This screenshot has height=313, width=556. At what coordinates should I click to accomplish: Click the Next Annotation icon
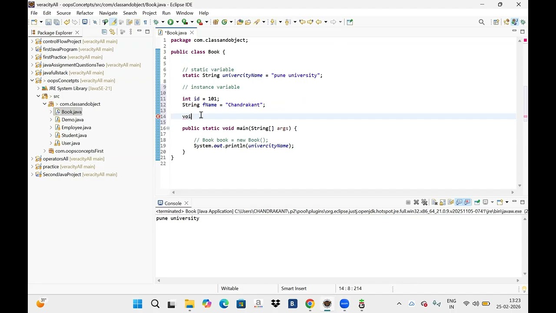pos(272,22)
